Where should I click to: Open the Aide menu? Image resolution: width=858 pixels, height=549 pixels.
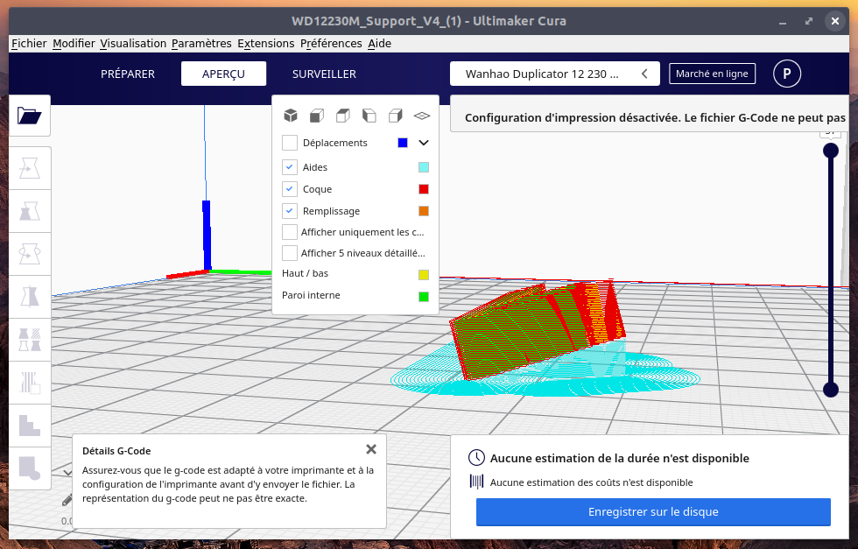379,43
